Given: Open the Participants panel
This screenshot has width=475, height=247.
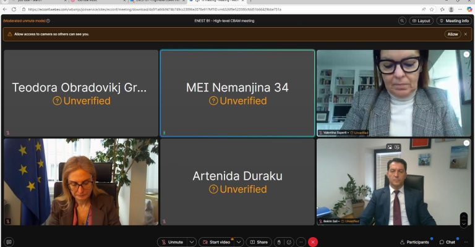Looking at the screenshot, I should coord(414,242).
